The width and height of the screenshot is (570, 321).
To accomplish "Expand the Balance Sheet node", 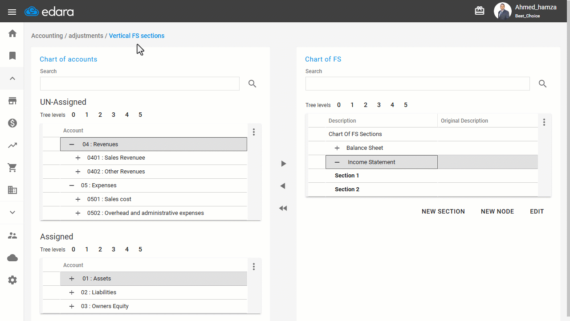I will click(337, 148).
